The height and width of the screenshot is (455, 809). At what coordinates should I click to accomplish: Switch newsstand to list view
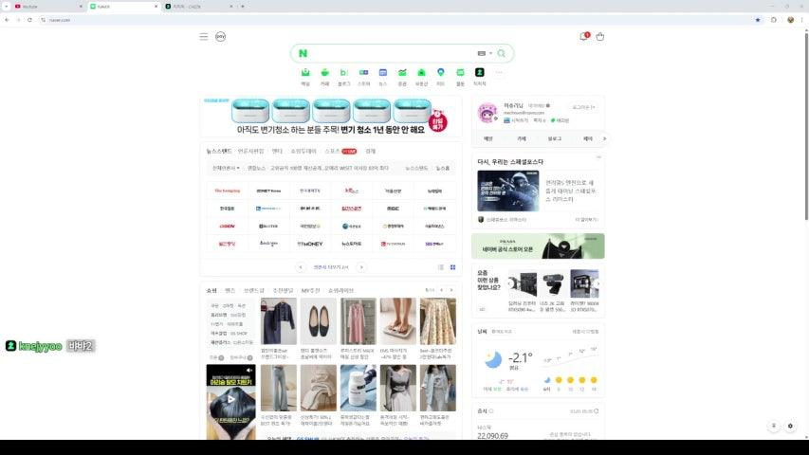tap(441, 267)
